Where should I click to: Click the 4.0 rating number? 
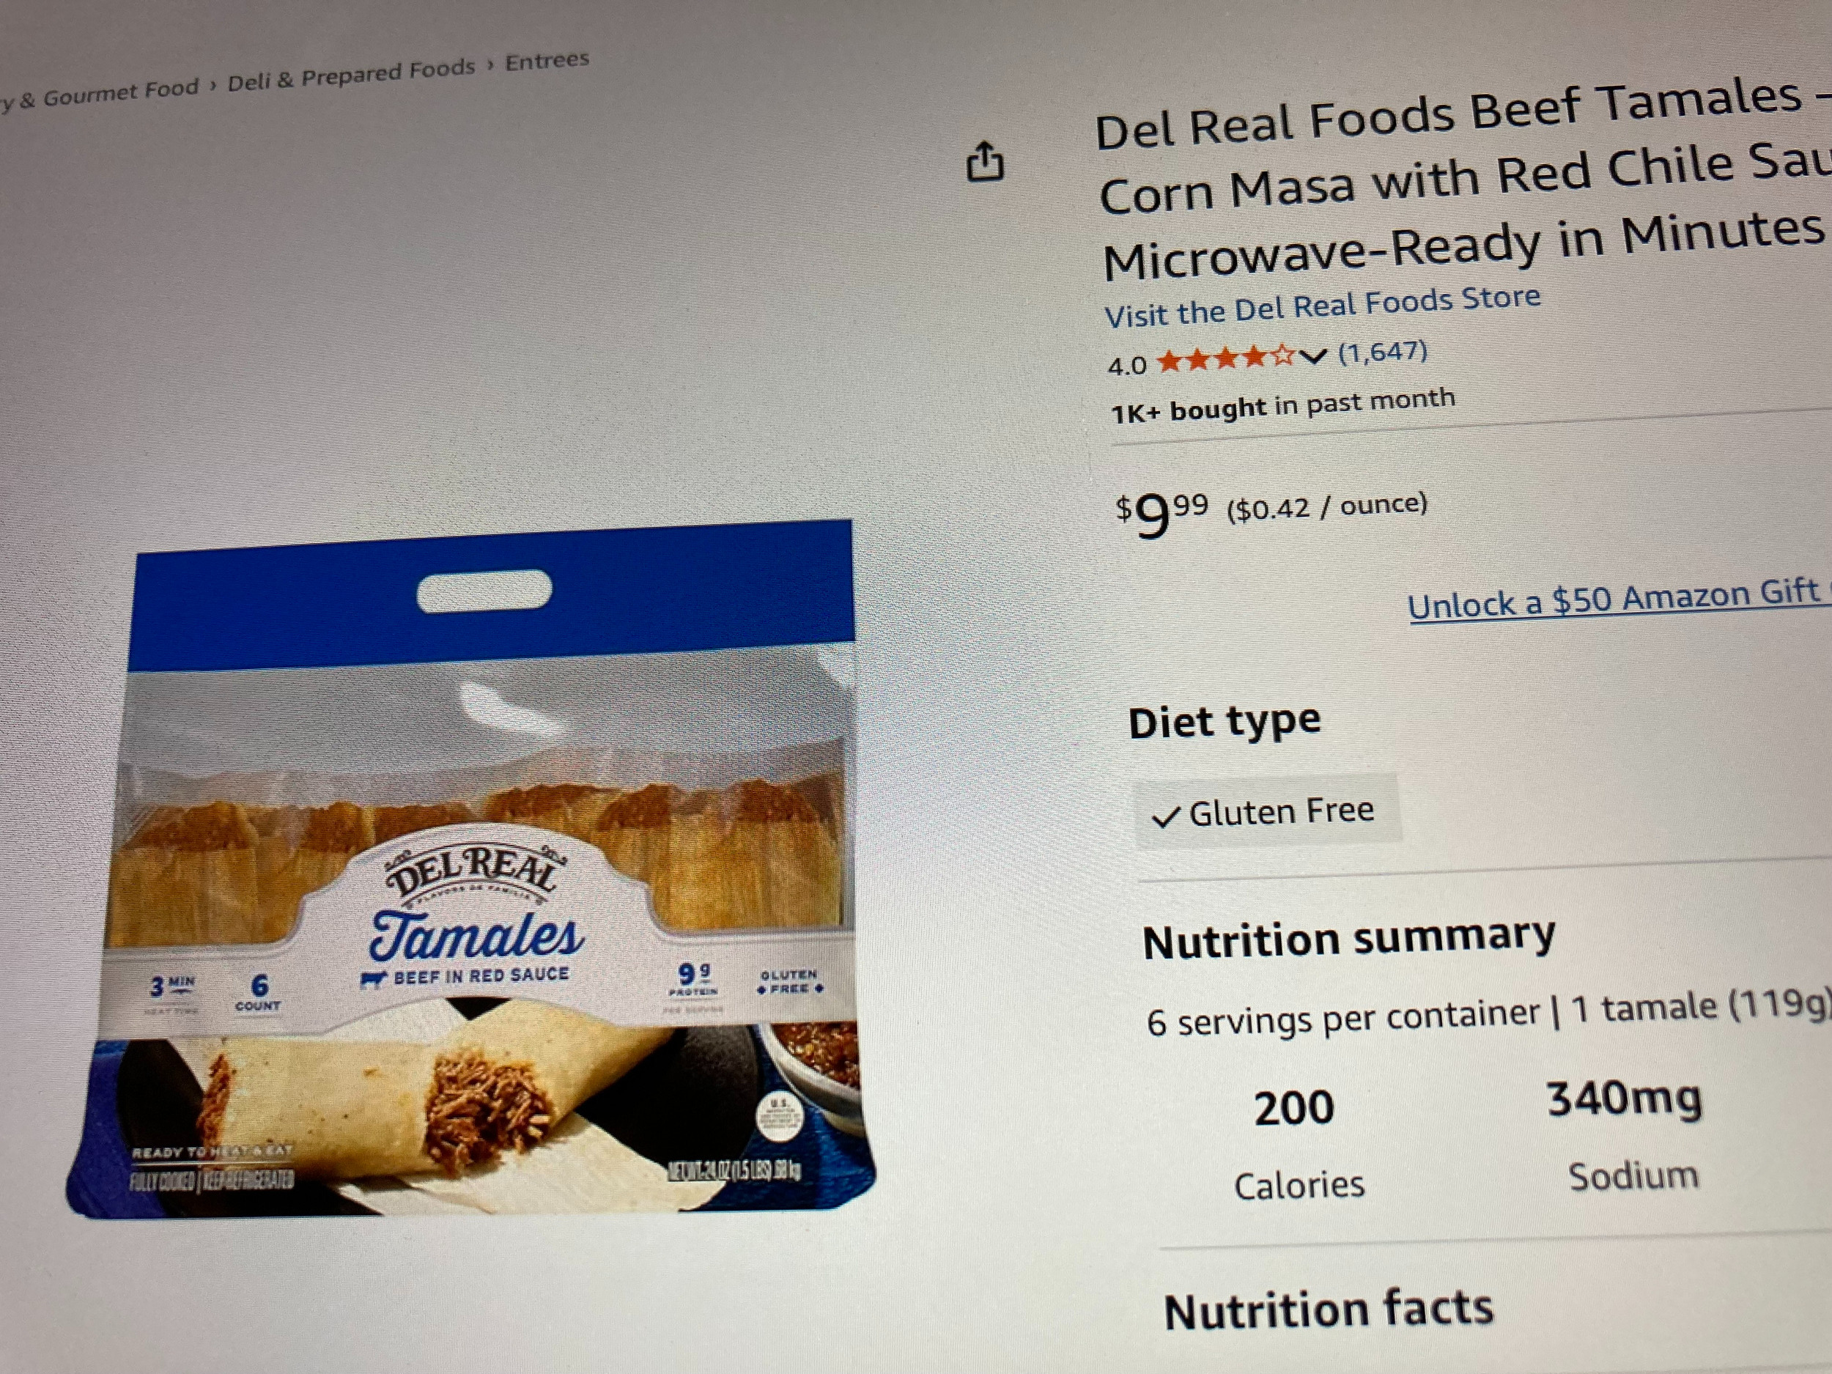coord(1127,365)
